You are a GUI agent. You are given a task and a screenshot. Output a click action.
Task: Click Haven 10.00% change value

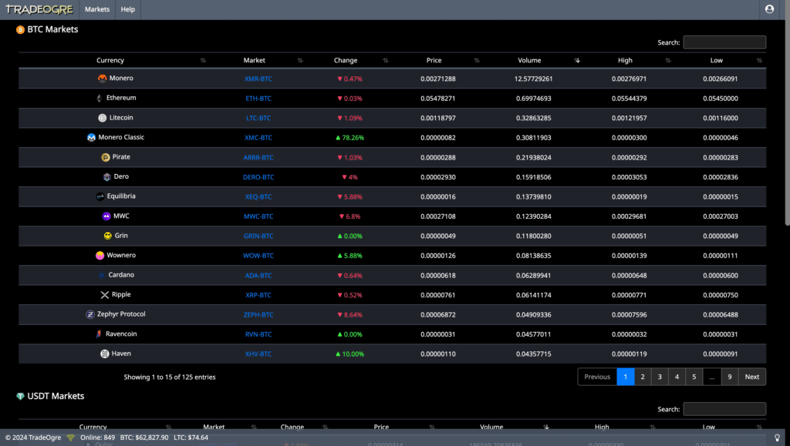[x=349, y=354]
